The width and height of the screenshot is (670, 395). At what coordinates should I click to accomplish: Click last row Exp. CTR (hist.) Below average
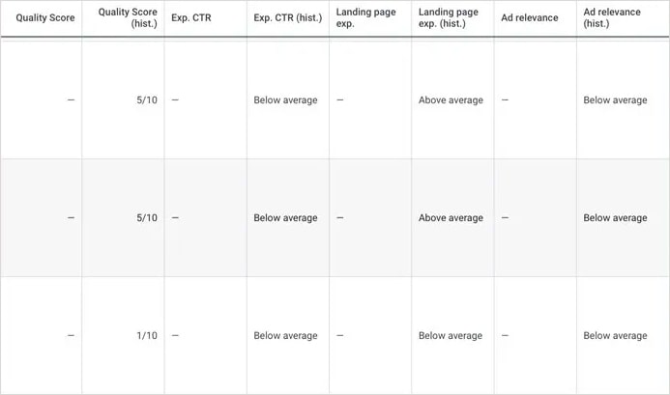pos(285,336)
